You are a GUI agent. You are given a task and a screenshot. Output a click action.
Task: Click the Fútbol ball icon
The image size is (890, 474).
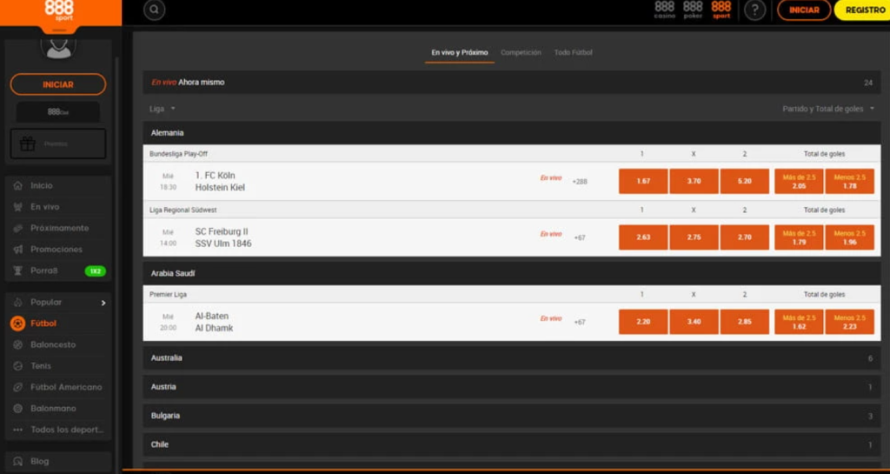tap(17, 324)
